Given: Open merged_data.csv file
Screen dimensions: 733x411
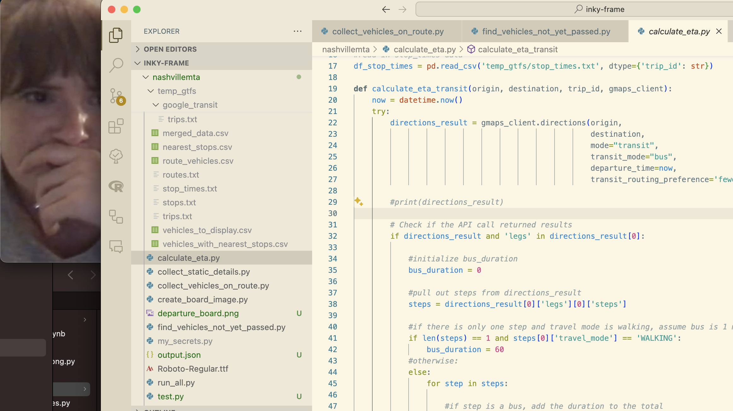Looking at the screenshot, I should point(221,133).
